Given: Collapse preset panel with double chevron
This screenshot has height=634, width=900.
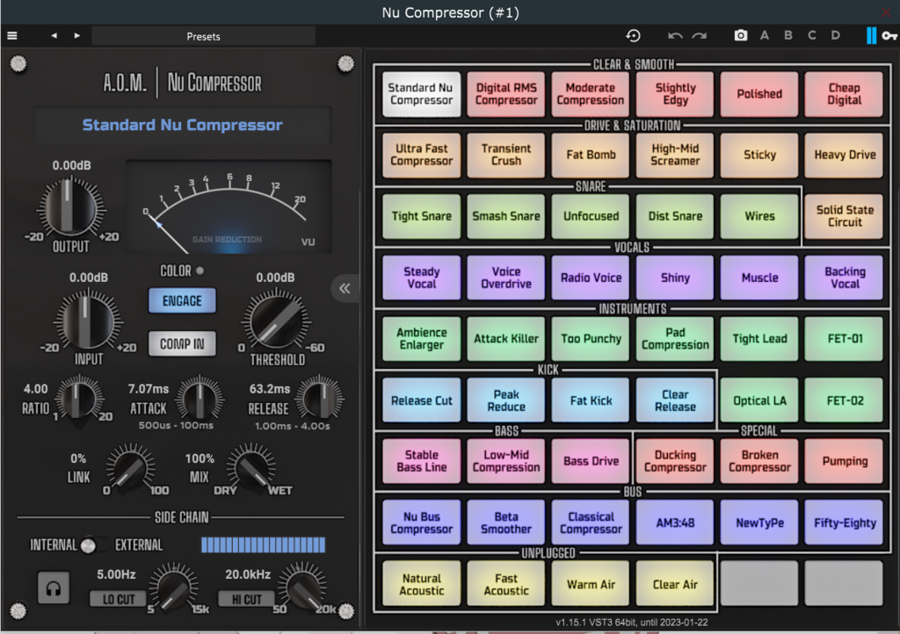Looking at the screenshot, I should click(x=345, y=288).
